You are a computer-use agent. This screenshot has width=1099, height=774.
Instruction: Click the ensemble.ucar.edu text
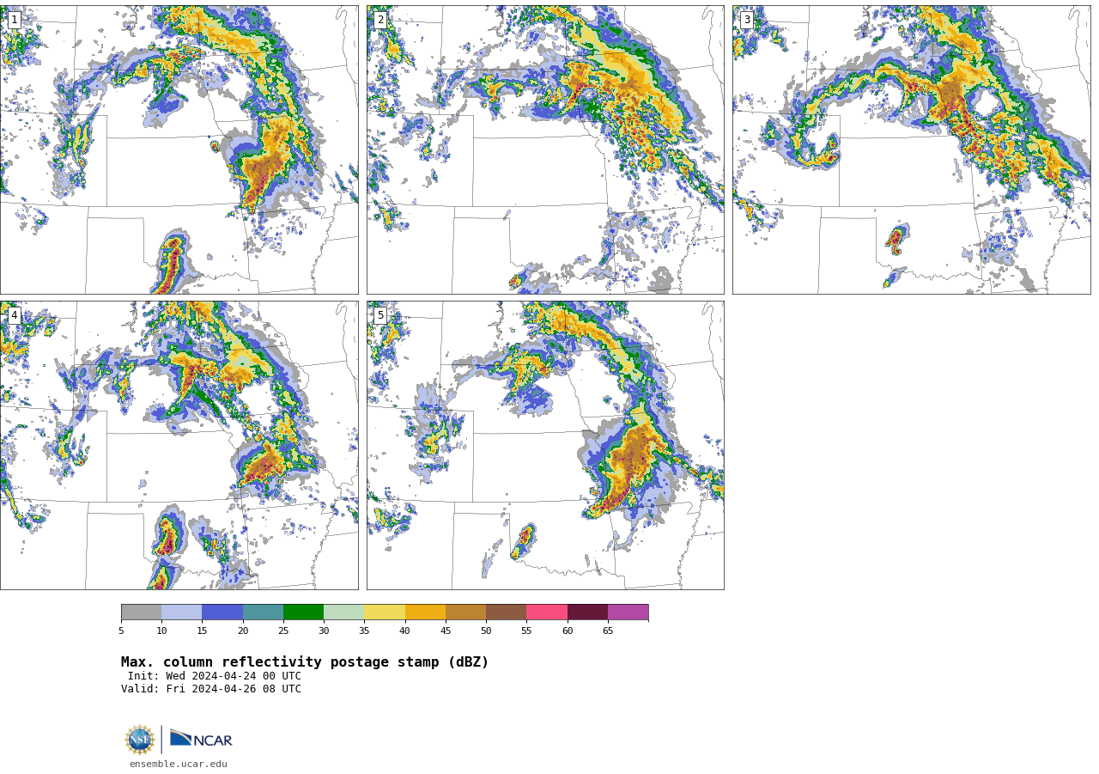click(179, 764)
